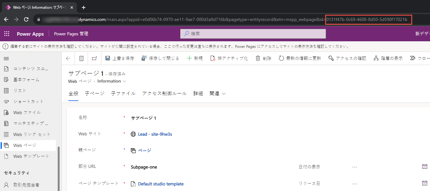Click 上書き保存 save button
The width and height of the screenshot is (430, 191).
point(120,58)
